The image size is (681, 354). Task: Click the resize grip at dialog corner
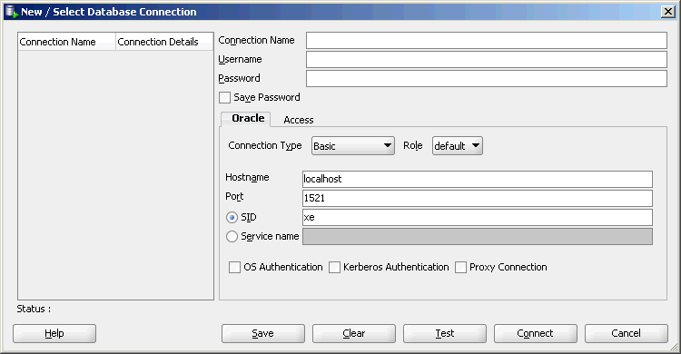(x=673, y=346)
